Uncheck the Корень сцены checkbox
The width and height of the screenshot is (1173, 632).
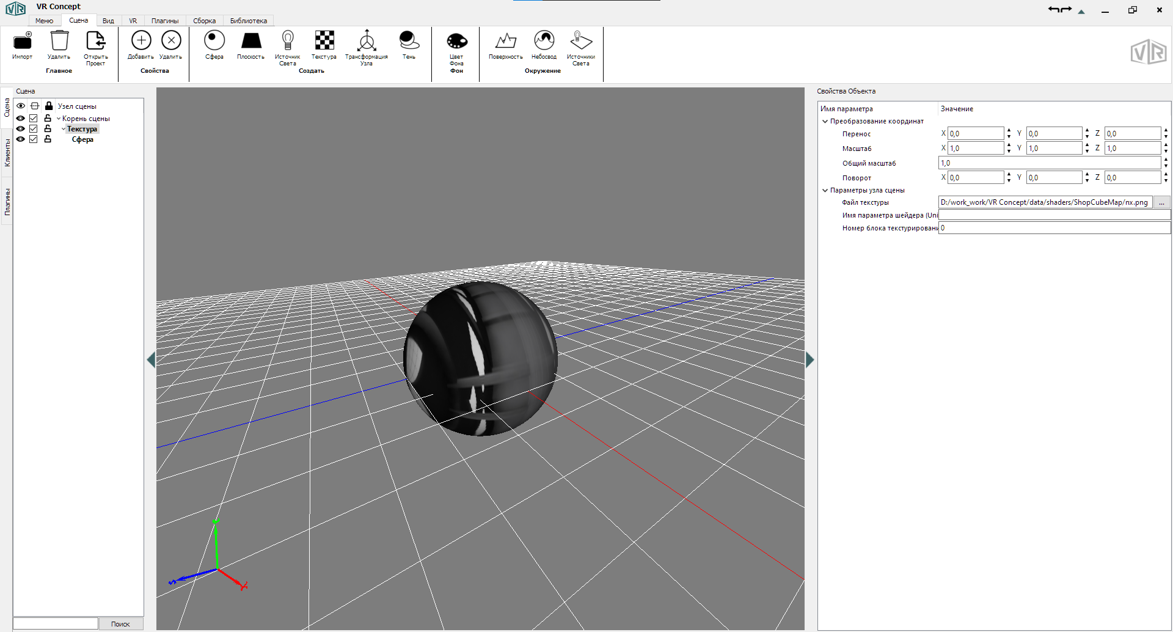click(x=34, y=119)
